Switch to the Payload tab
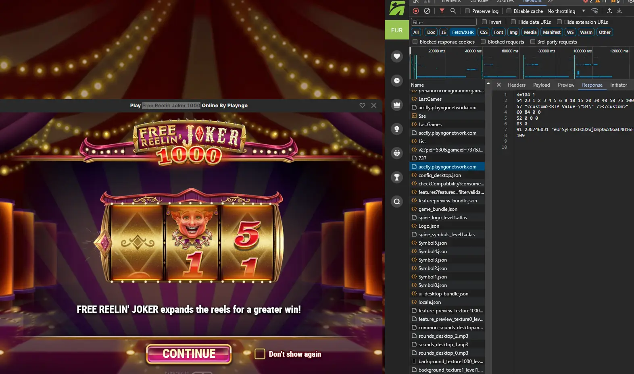 541,85
